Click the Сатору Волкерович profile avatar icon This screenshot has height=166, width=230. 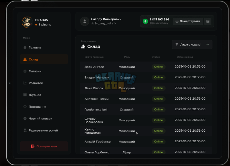click(x=85, y=21)
